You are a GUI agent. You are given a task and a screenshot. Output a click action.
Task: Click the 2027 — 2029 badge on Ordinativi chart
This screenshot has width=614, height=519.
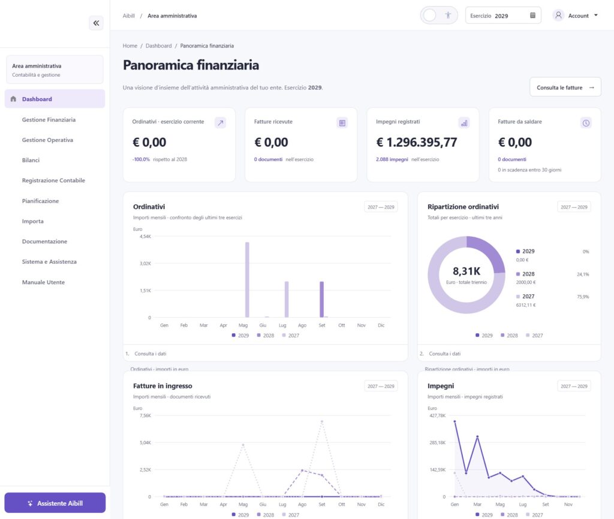(381, 207)
